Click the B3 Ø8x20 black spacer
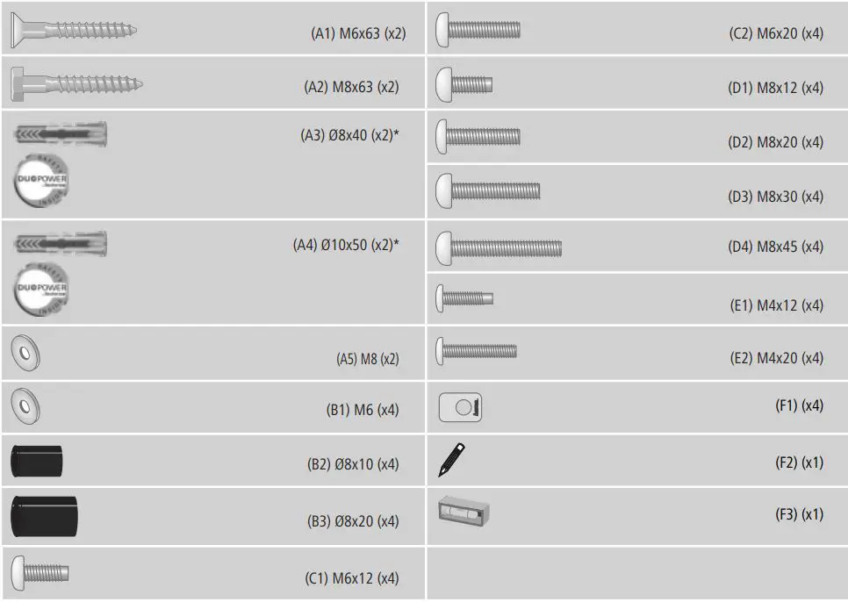The image size is (848, 602). click(44, 516)
